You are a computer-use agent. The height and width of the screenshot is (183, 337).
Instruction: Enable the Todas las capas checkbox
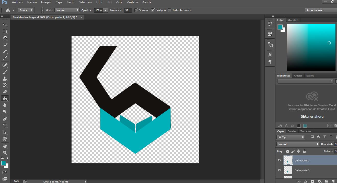point(169,10)
